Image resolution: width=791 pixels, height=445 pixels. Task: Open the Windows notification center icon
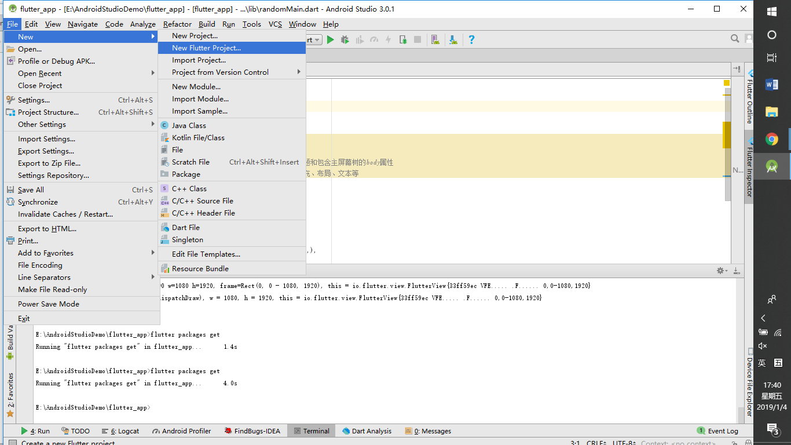click(x=772, y=429)
